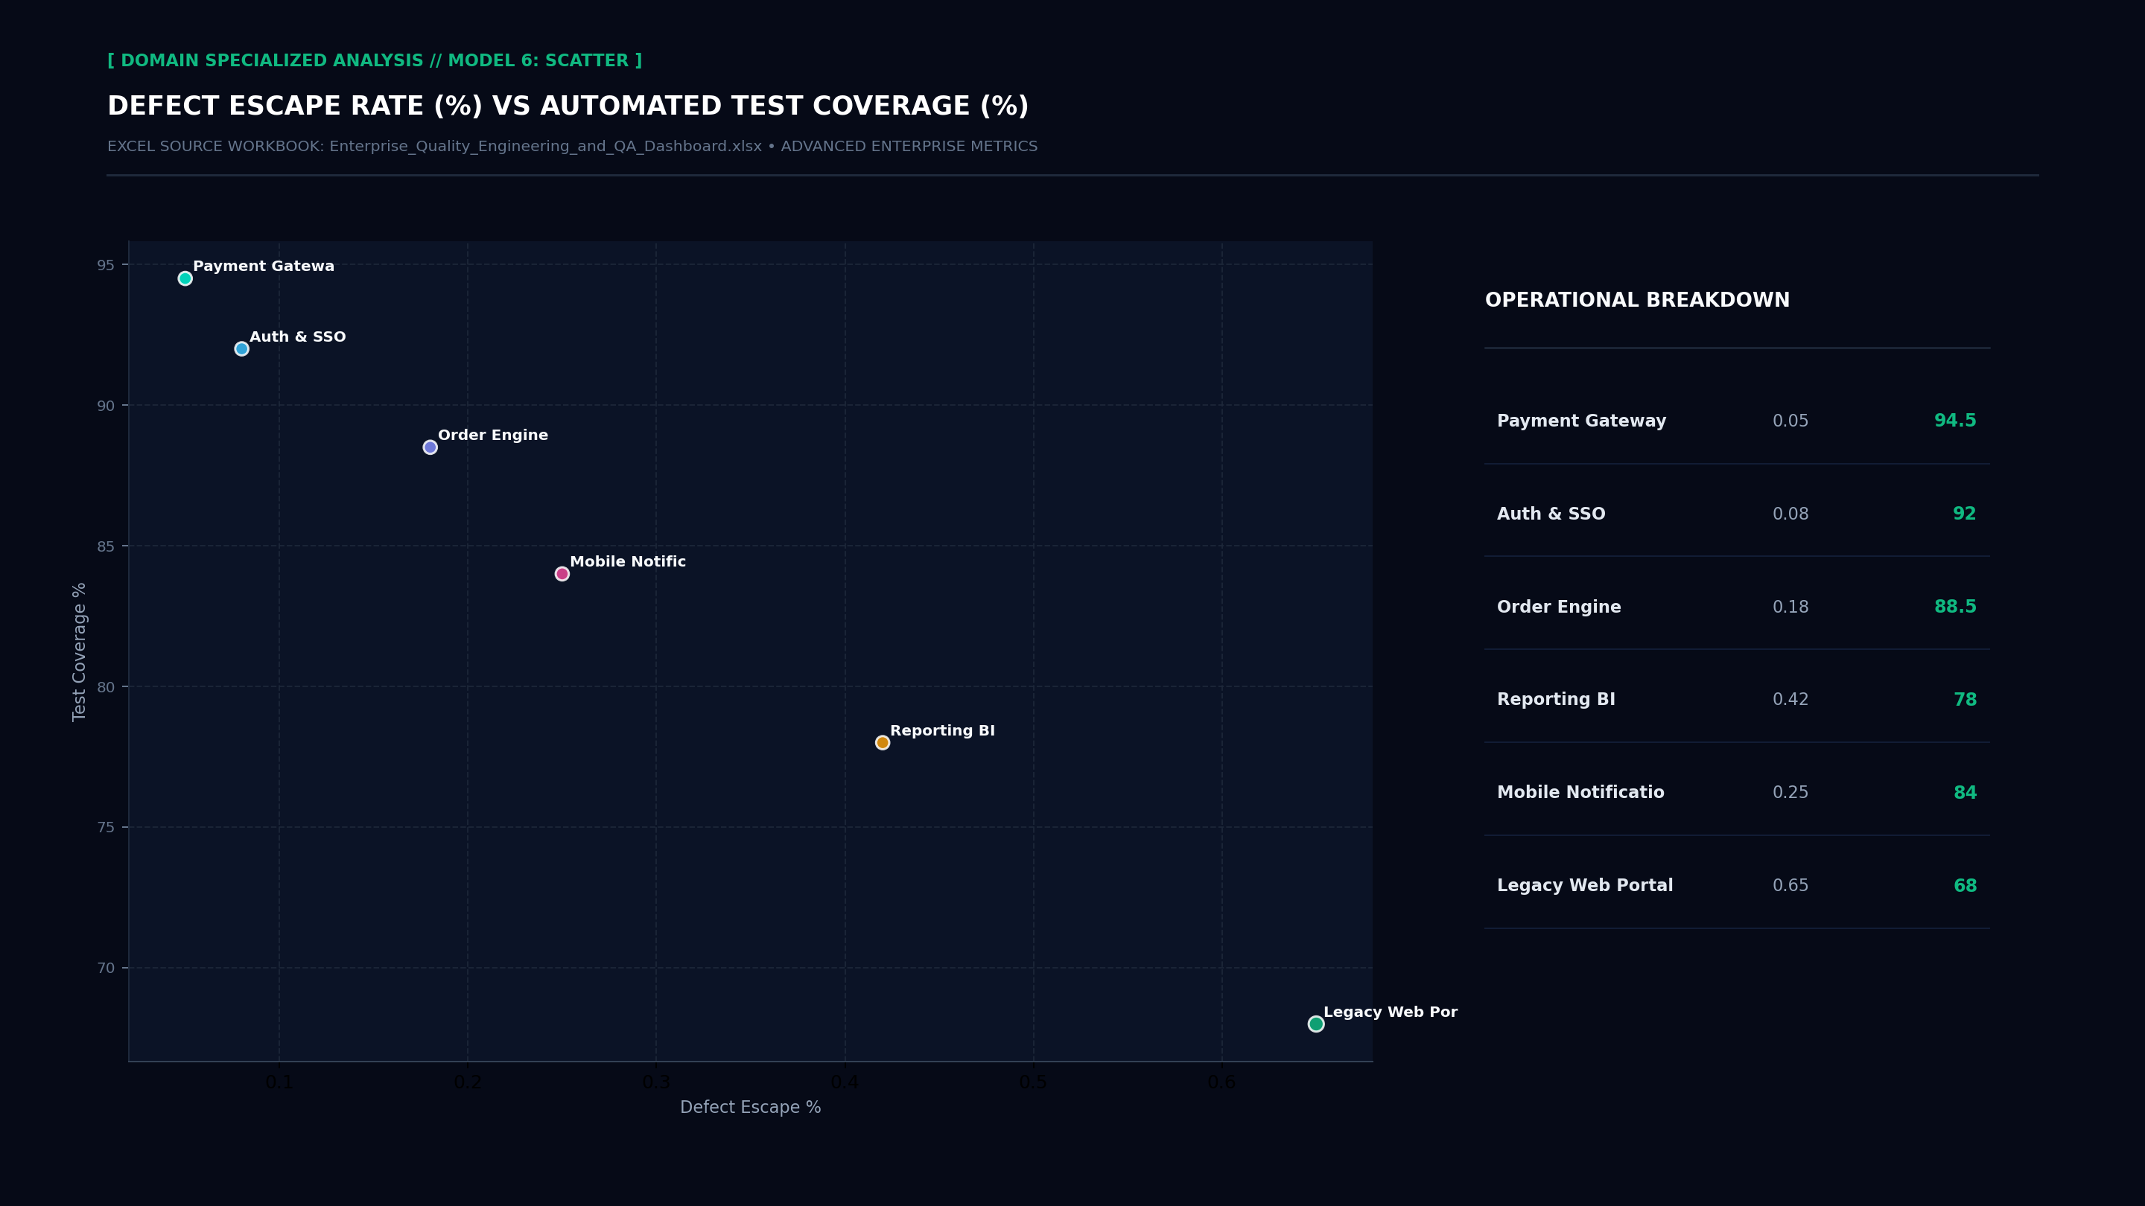Select the Mobile Notific data point
This screenshot has width=2145, height=1206.
(x=562, y=573)
